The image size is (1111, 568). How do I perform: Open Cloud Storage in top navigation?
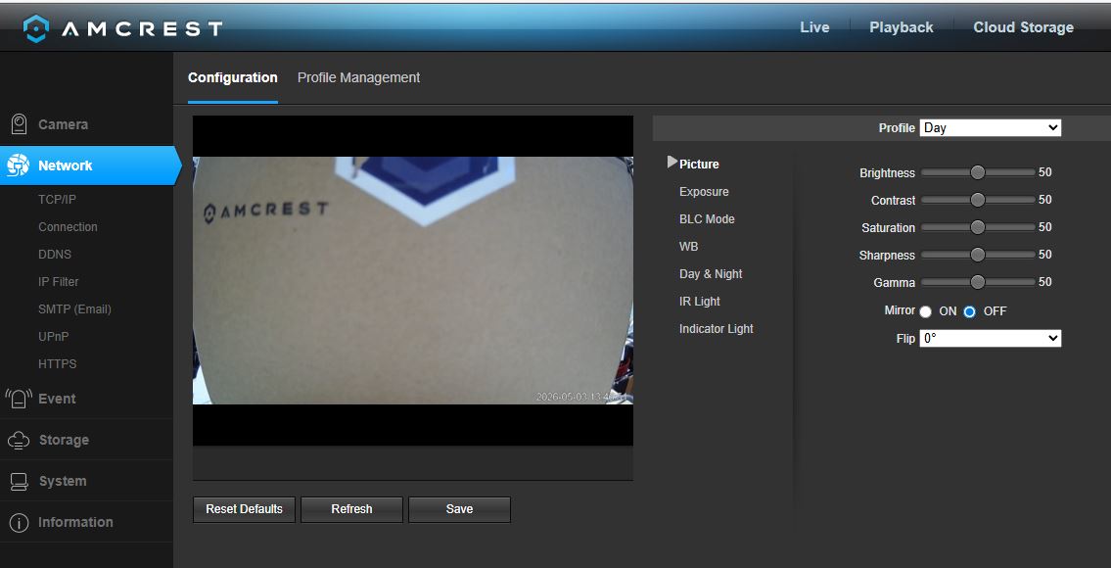point(1023,27)
